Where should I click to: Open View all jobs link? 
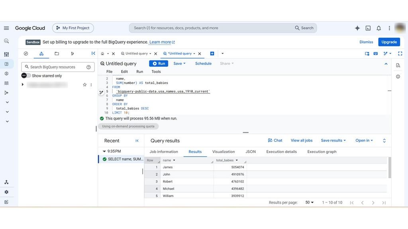tap(302, 140)
